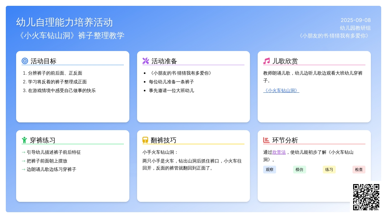Select the yellow 练习 tag
The height and width of the screenshot is (218, 387).
329,170
